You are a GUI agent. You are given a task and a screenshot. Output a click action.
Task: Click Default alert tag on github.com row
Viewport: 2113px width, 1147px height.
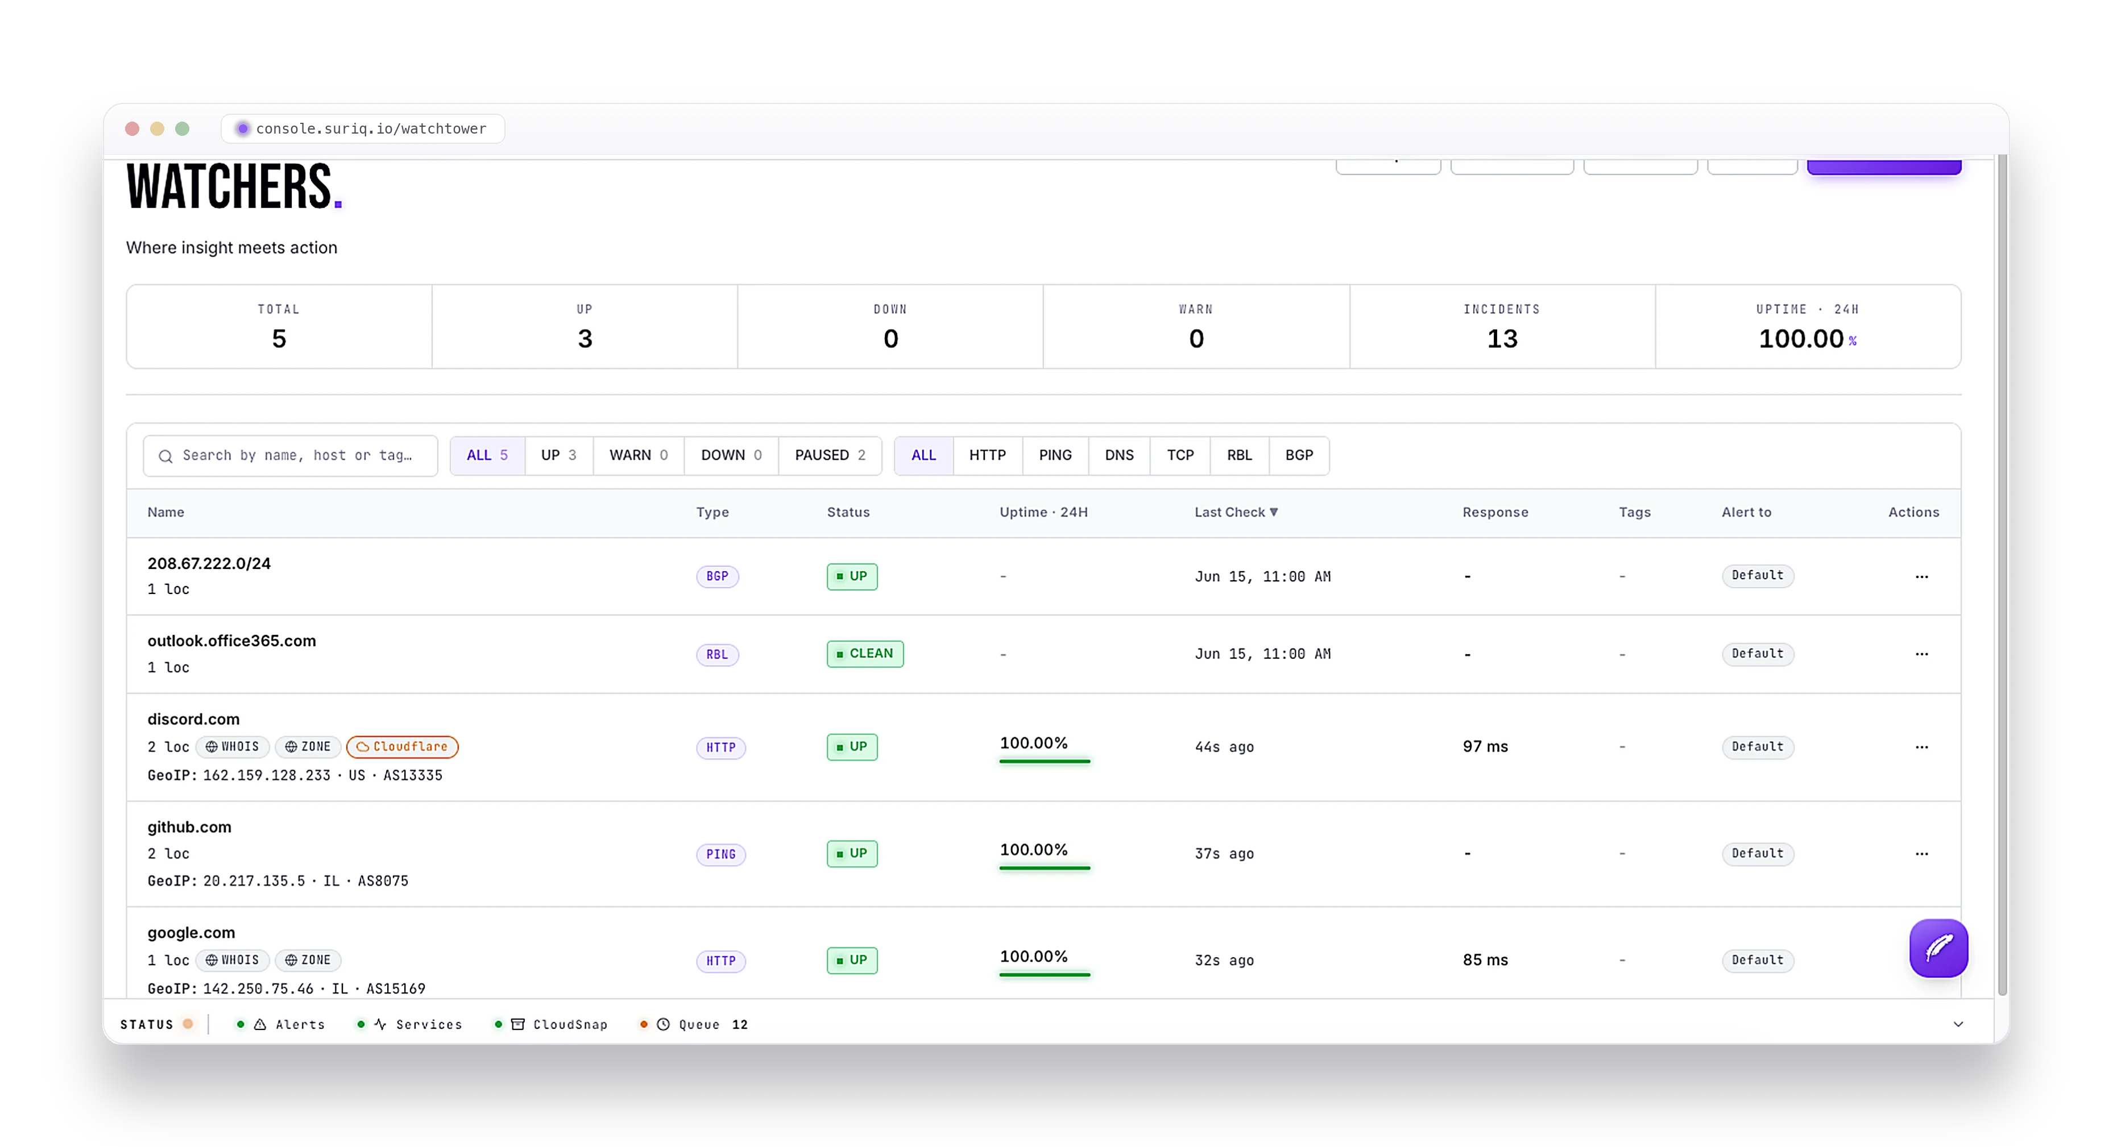tap(1757, 854)
